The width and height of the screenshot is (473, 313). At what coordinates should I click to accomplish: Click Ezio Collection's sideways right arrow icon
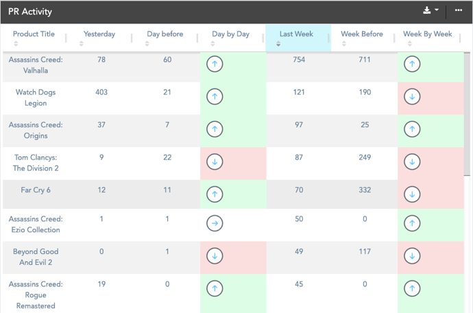point(215,223)
